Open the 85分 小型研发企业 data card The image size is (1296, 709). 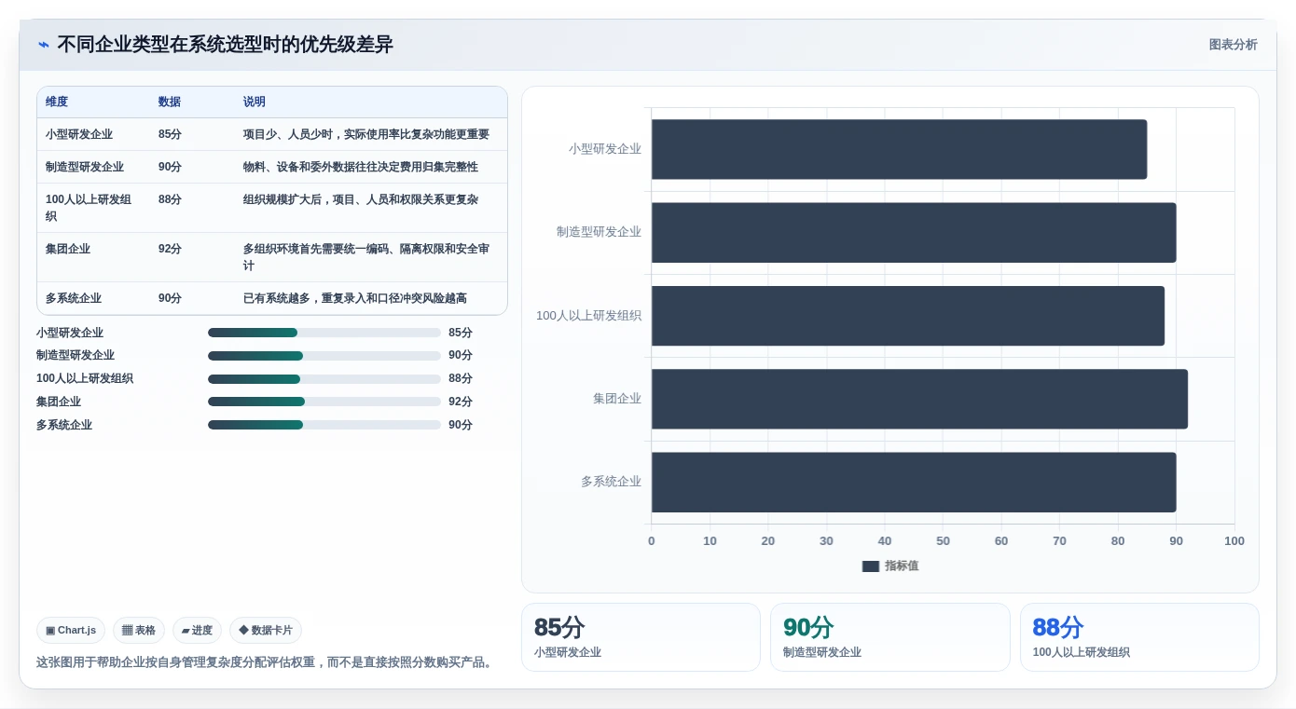pos(641,637)
